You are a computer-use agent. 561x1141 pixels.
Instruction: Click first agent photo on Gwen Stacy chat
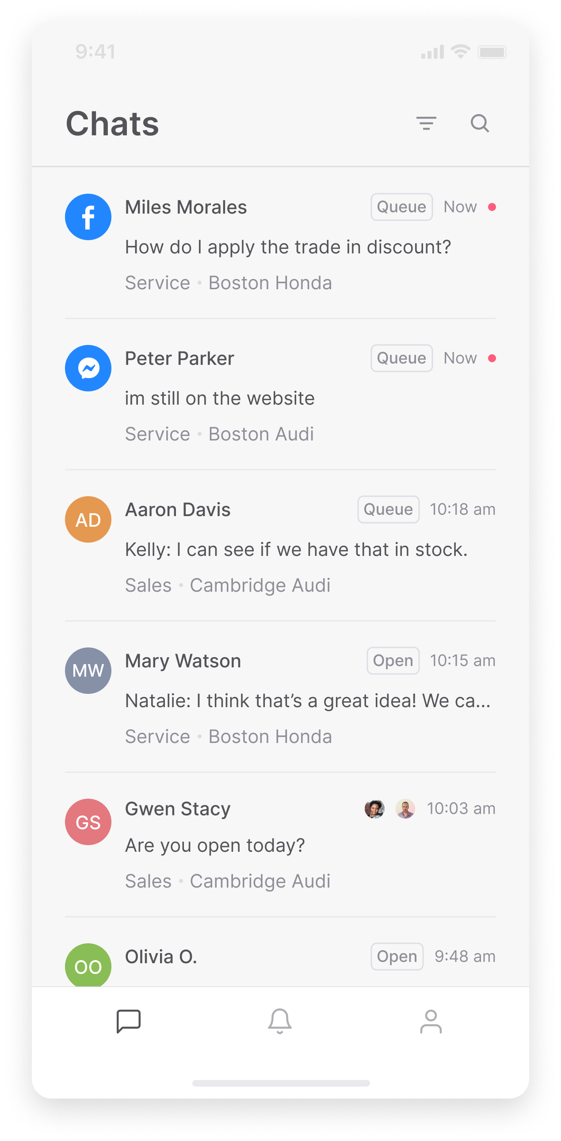tap(374, 809)
